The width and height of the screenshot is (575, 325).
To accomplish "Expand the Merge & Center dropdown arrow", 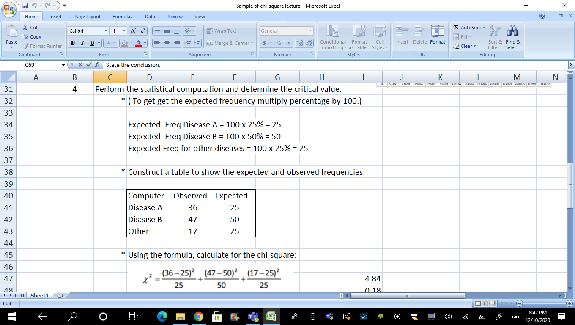I will coord(252,43).
